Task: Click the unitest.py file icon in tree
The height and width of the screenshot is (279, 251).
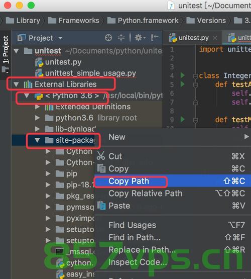Action: (39, 63)
